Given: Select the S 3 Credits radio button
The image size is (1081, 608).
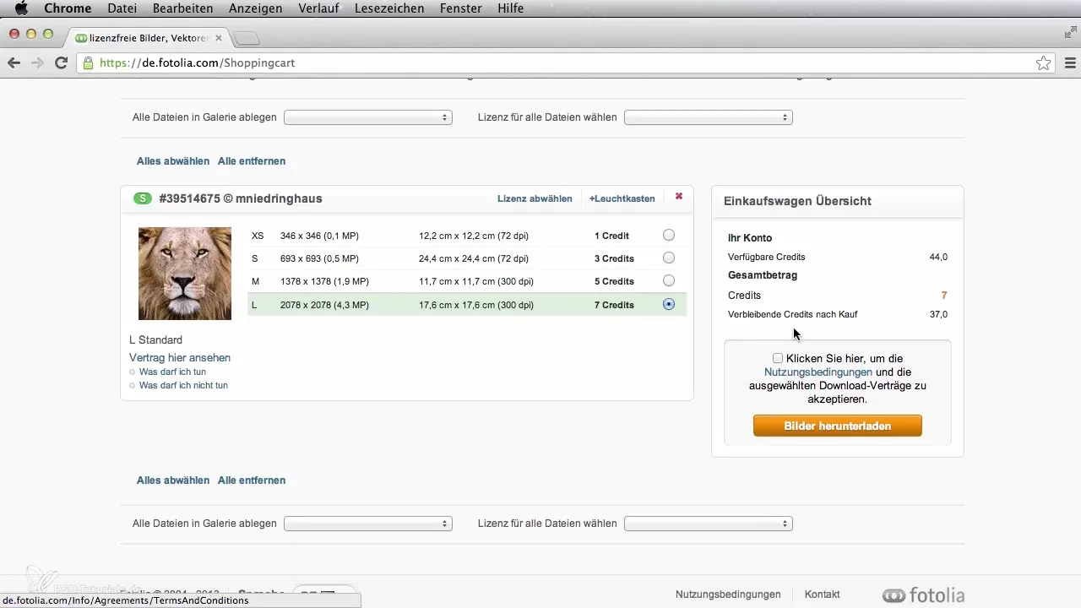Looking at the screenshot, I should [669, 258].
